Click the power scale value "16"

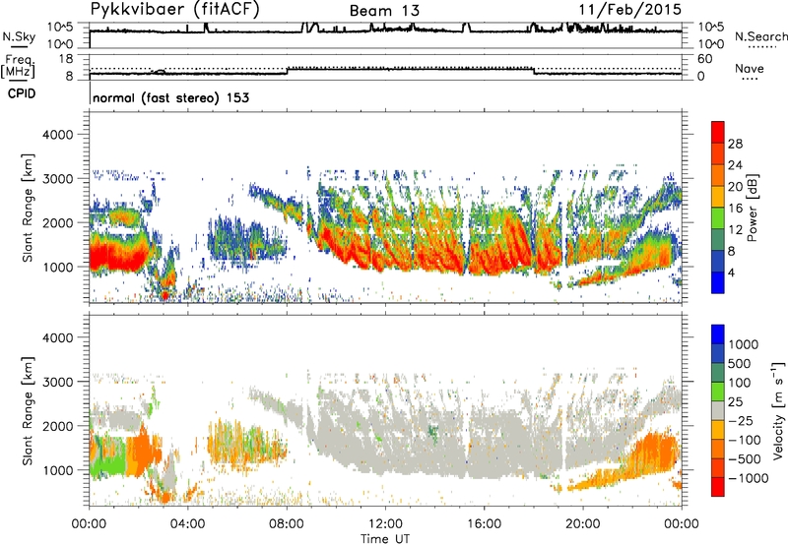(735, 209)
